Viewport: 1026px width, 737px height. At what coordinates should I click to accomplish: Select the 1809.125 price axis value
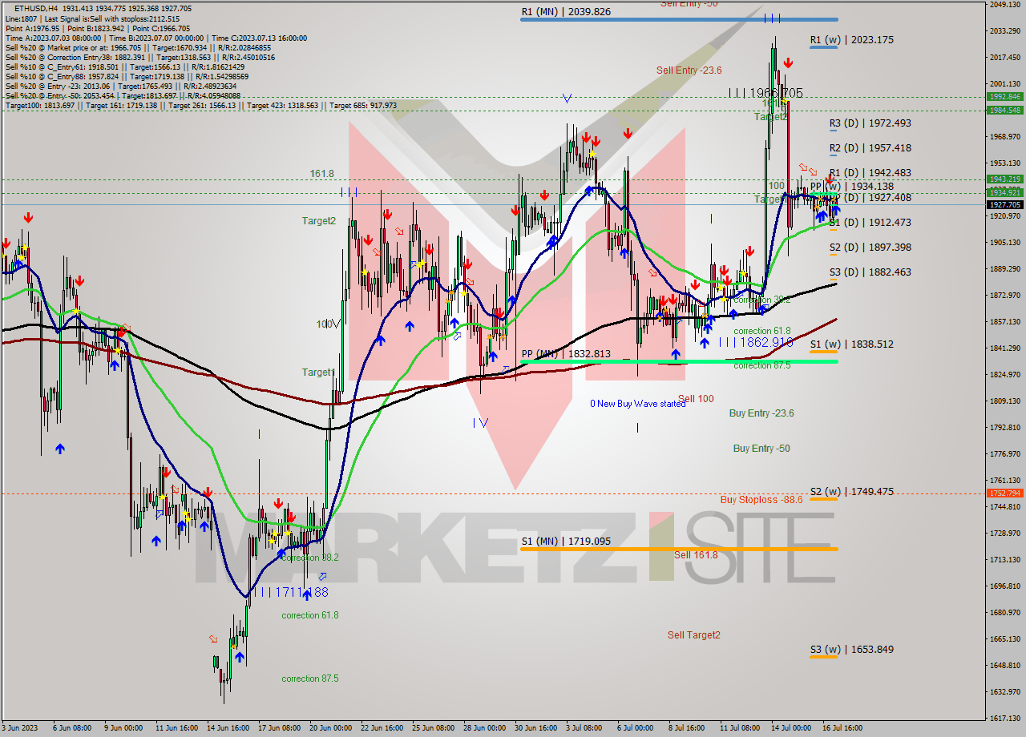pyautogui.click(x=1006, y=401)
